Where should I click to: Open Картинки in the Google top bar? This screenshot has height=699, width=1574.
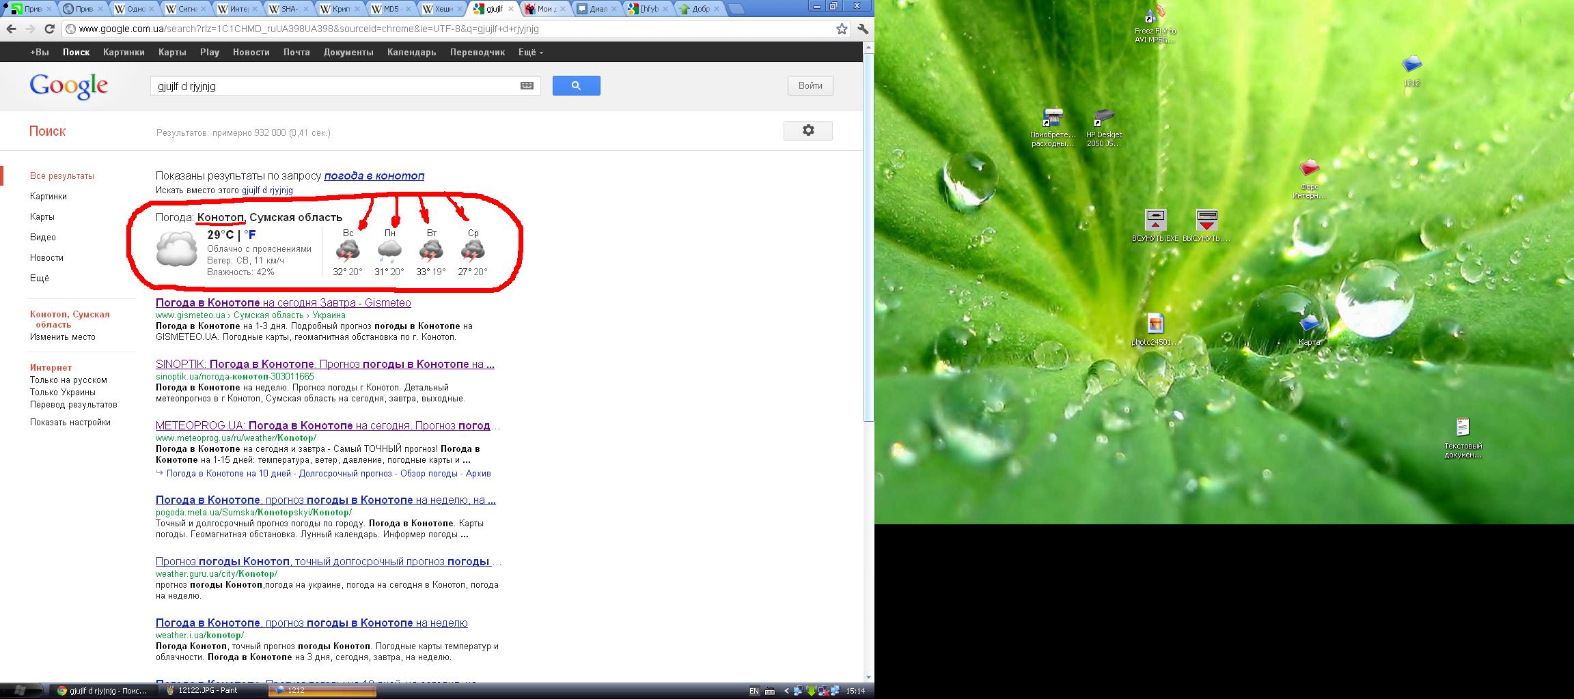coord(124,52)
